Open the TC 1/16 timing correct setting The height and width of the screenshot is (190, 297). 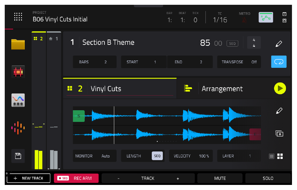(x=220, y=18)
